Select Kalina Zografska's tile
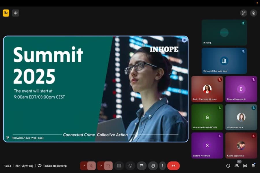The height and width of the screenshot is (173, 260). [x=241, y=146]
